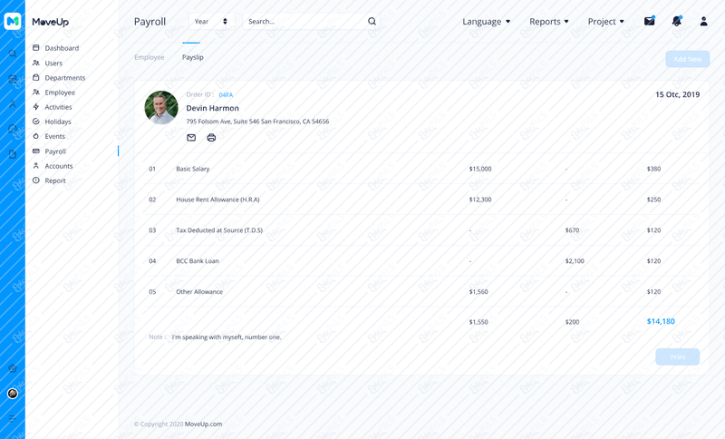
Task: Expand the Language dropdown
Action: pyautogui.click(x=487, y=21)
